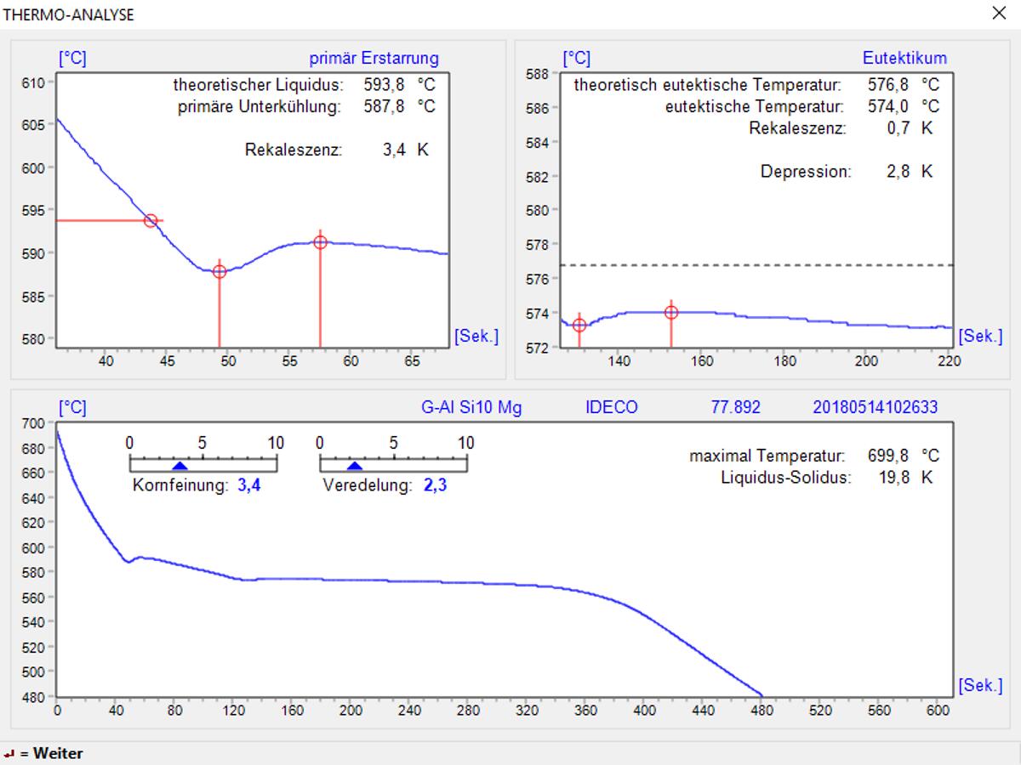Click the Kornfeinung value 3,4

tap(248, 487)
